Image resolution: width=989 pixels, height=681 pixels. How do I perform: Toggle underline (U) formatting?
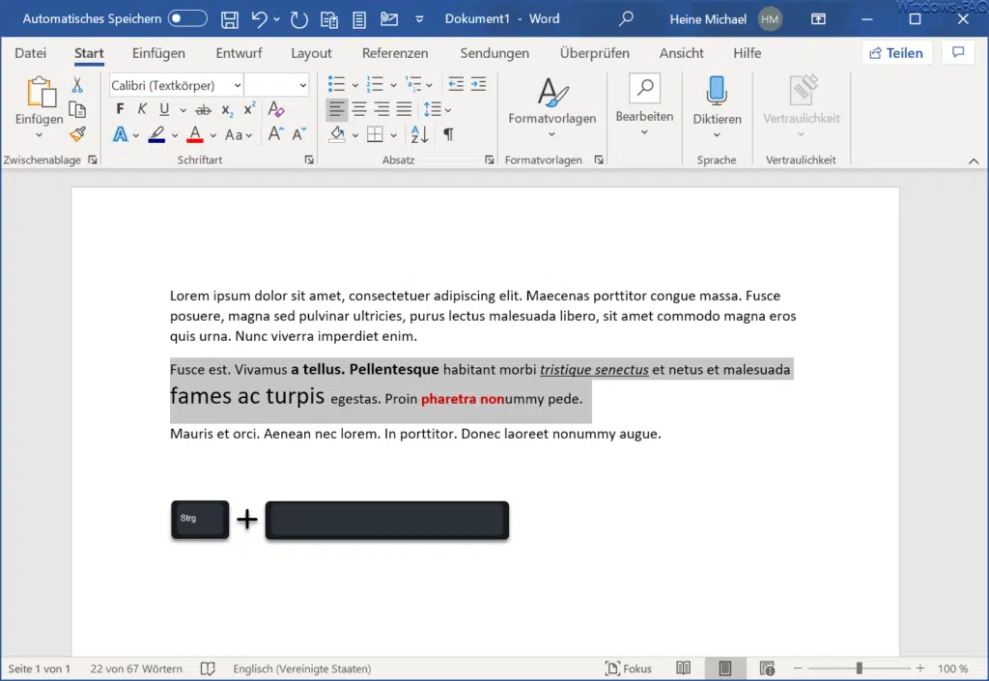pyautogui.click(x=164, y=109)
